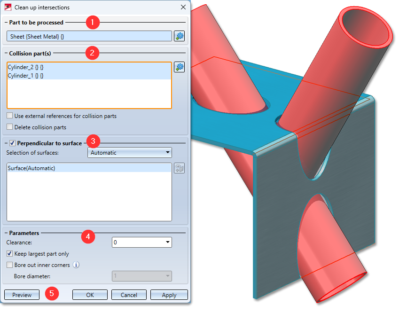Image resolution: width=399 pixels, height=313 pixels.
Task: Confirm with the OK button
Action: (90, 295)
